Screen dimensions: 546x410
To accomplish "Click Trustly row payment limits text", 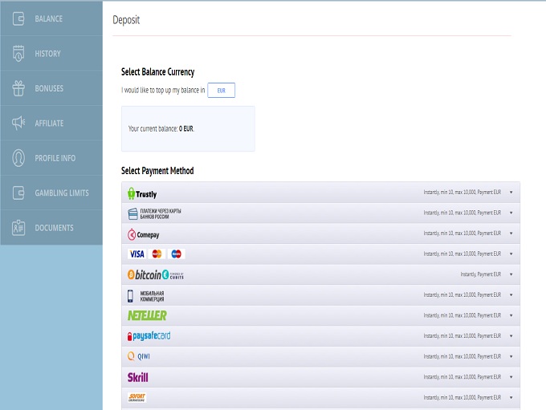I will (462, 192).
